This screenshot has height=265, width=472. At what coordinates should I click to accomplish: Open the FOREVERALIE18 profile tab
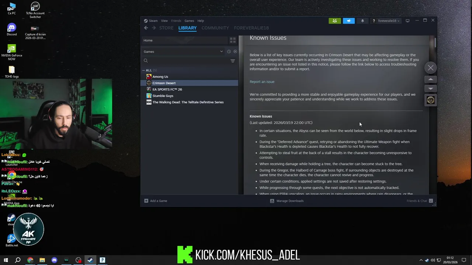tap(251, 28)
